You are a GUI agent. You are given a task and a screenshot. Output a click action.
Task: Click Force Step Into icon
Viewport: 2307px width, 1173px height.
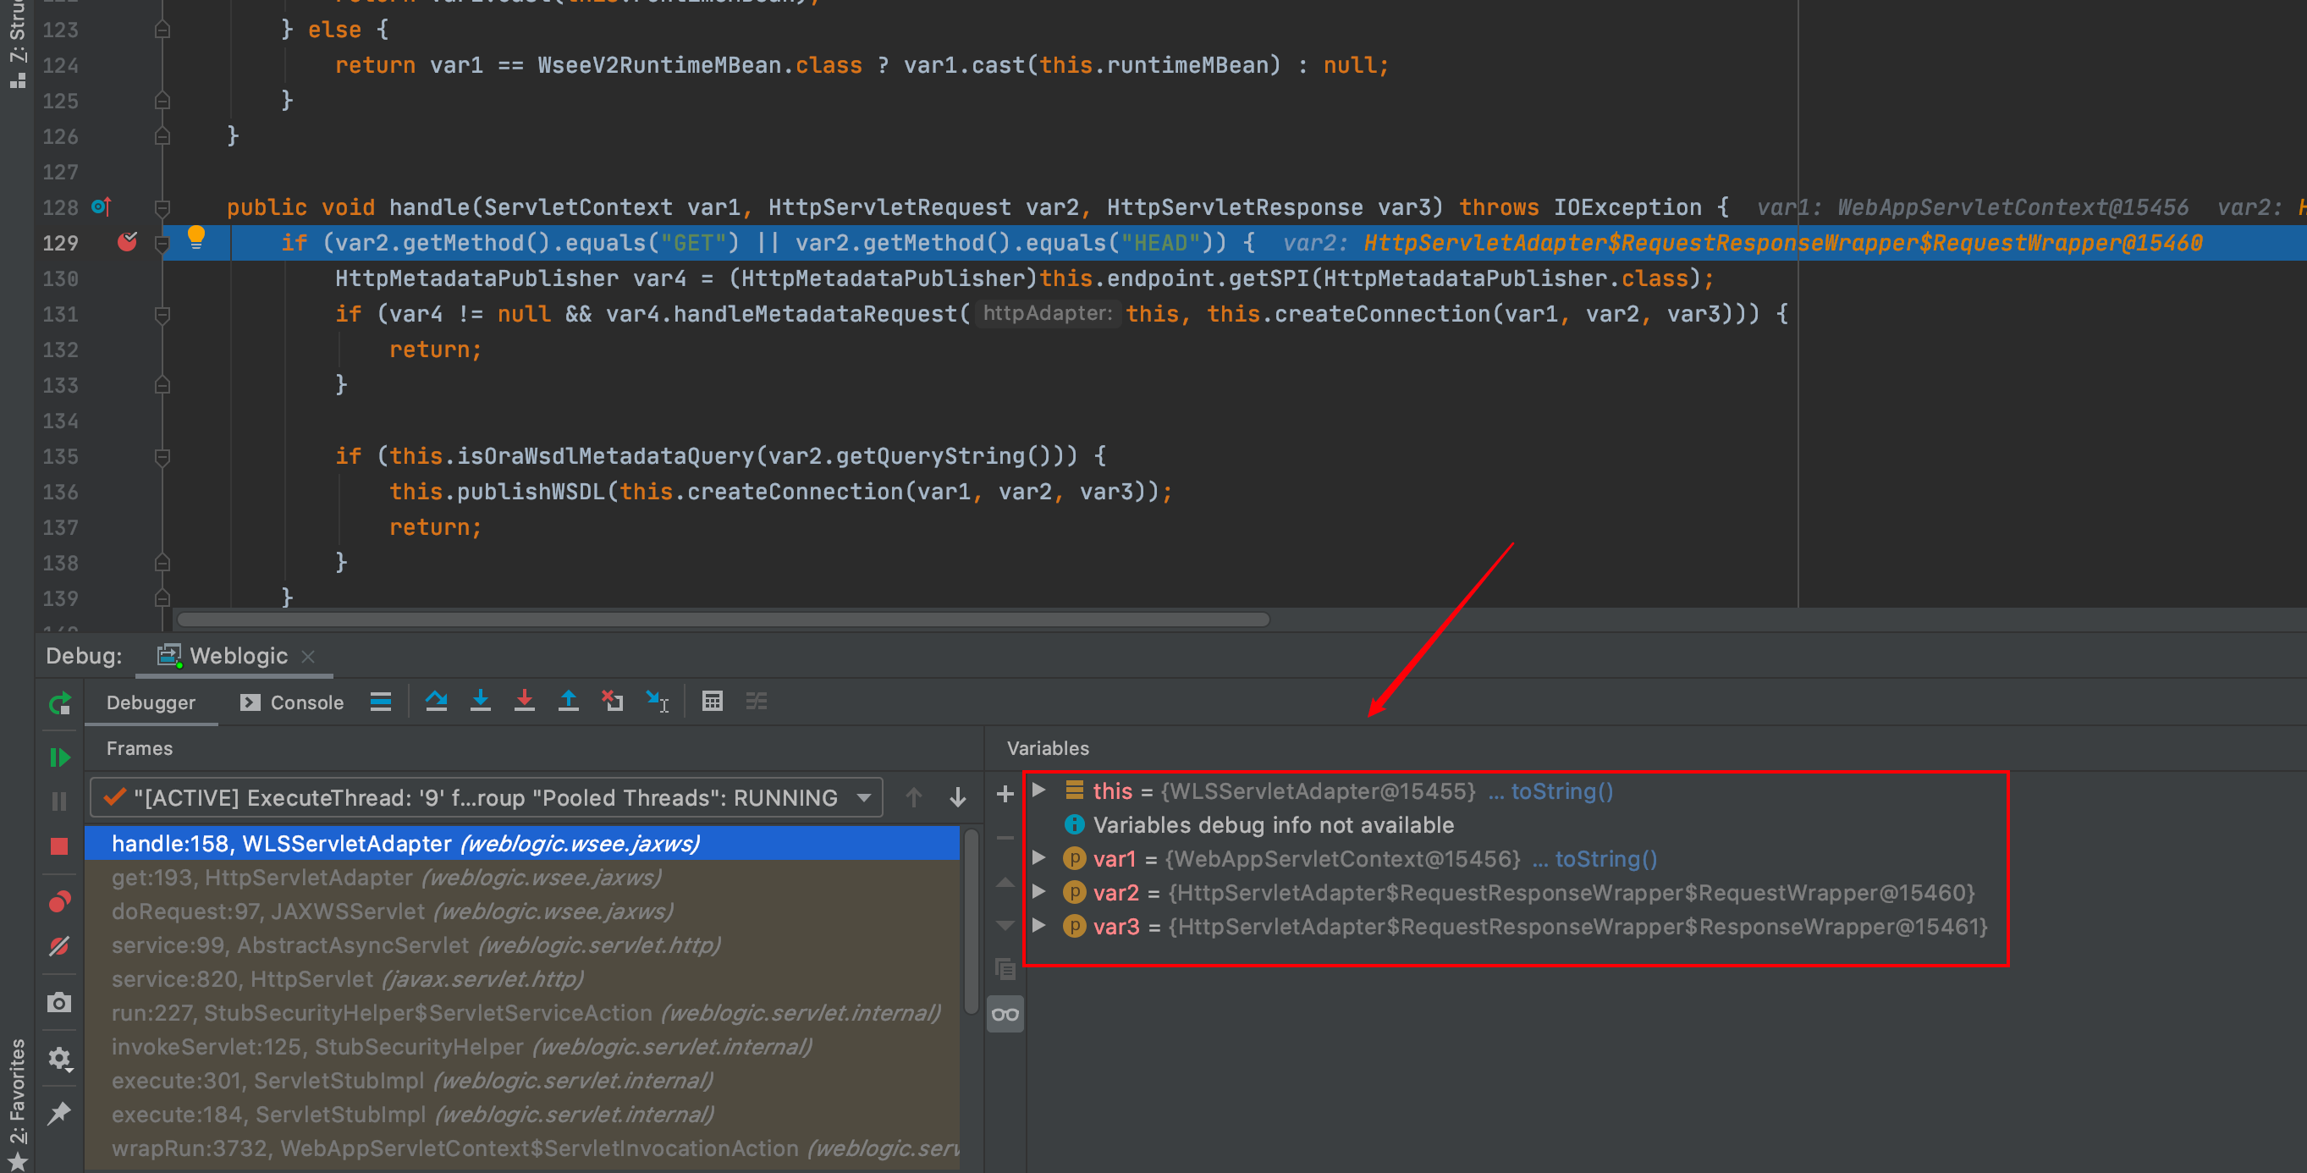pos(524,701)
